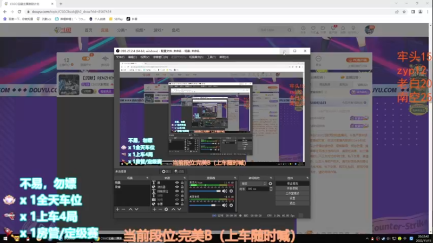
Task: Pop out Audio Mixer dock via header icon
Action: tap(235, 178)
